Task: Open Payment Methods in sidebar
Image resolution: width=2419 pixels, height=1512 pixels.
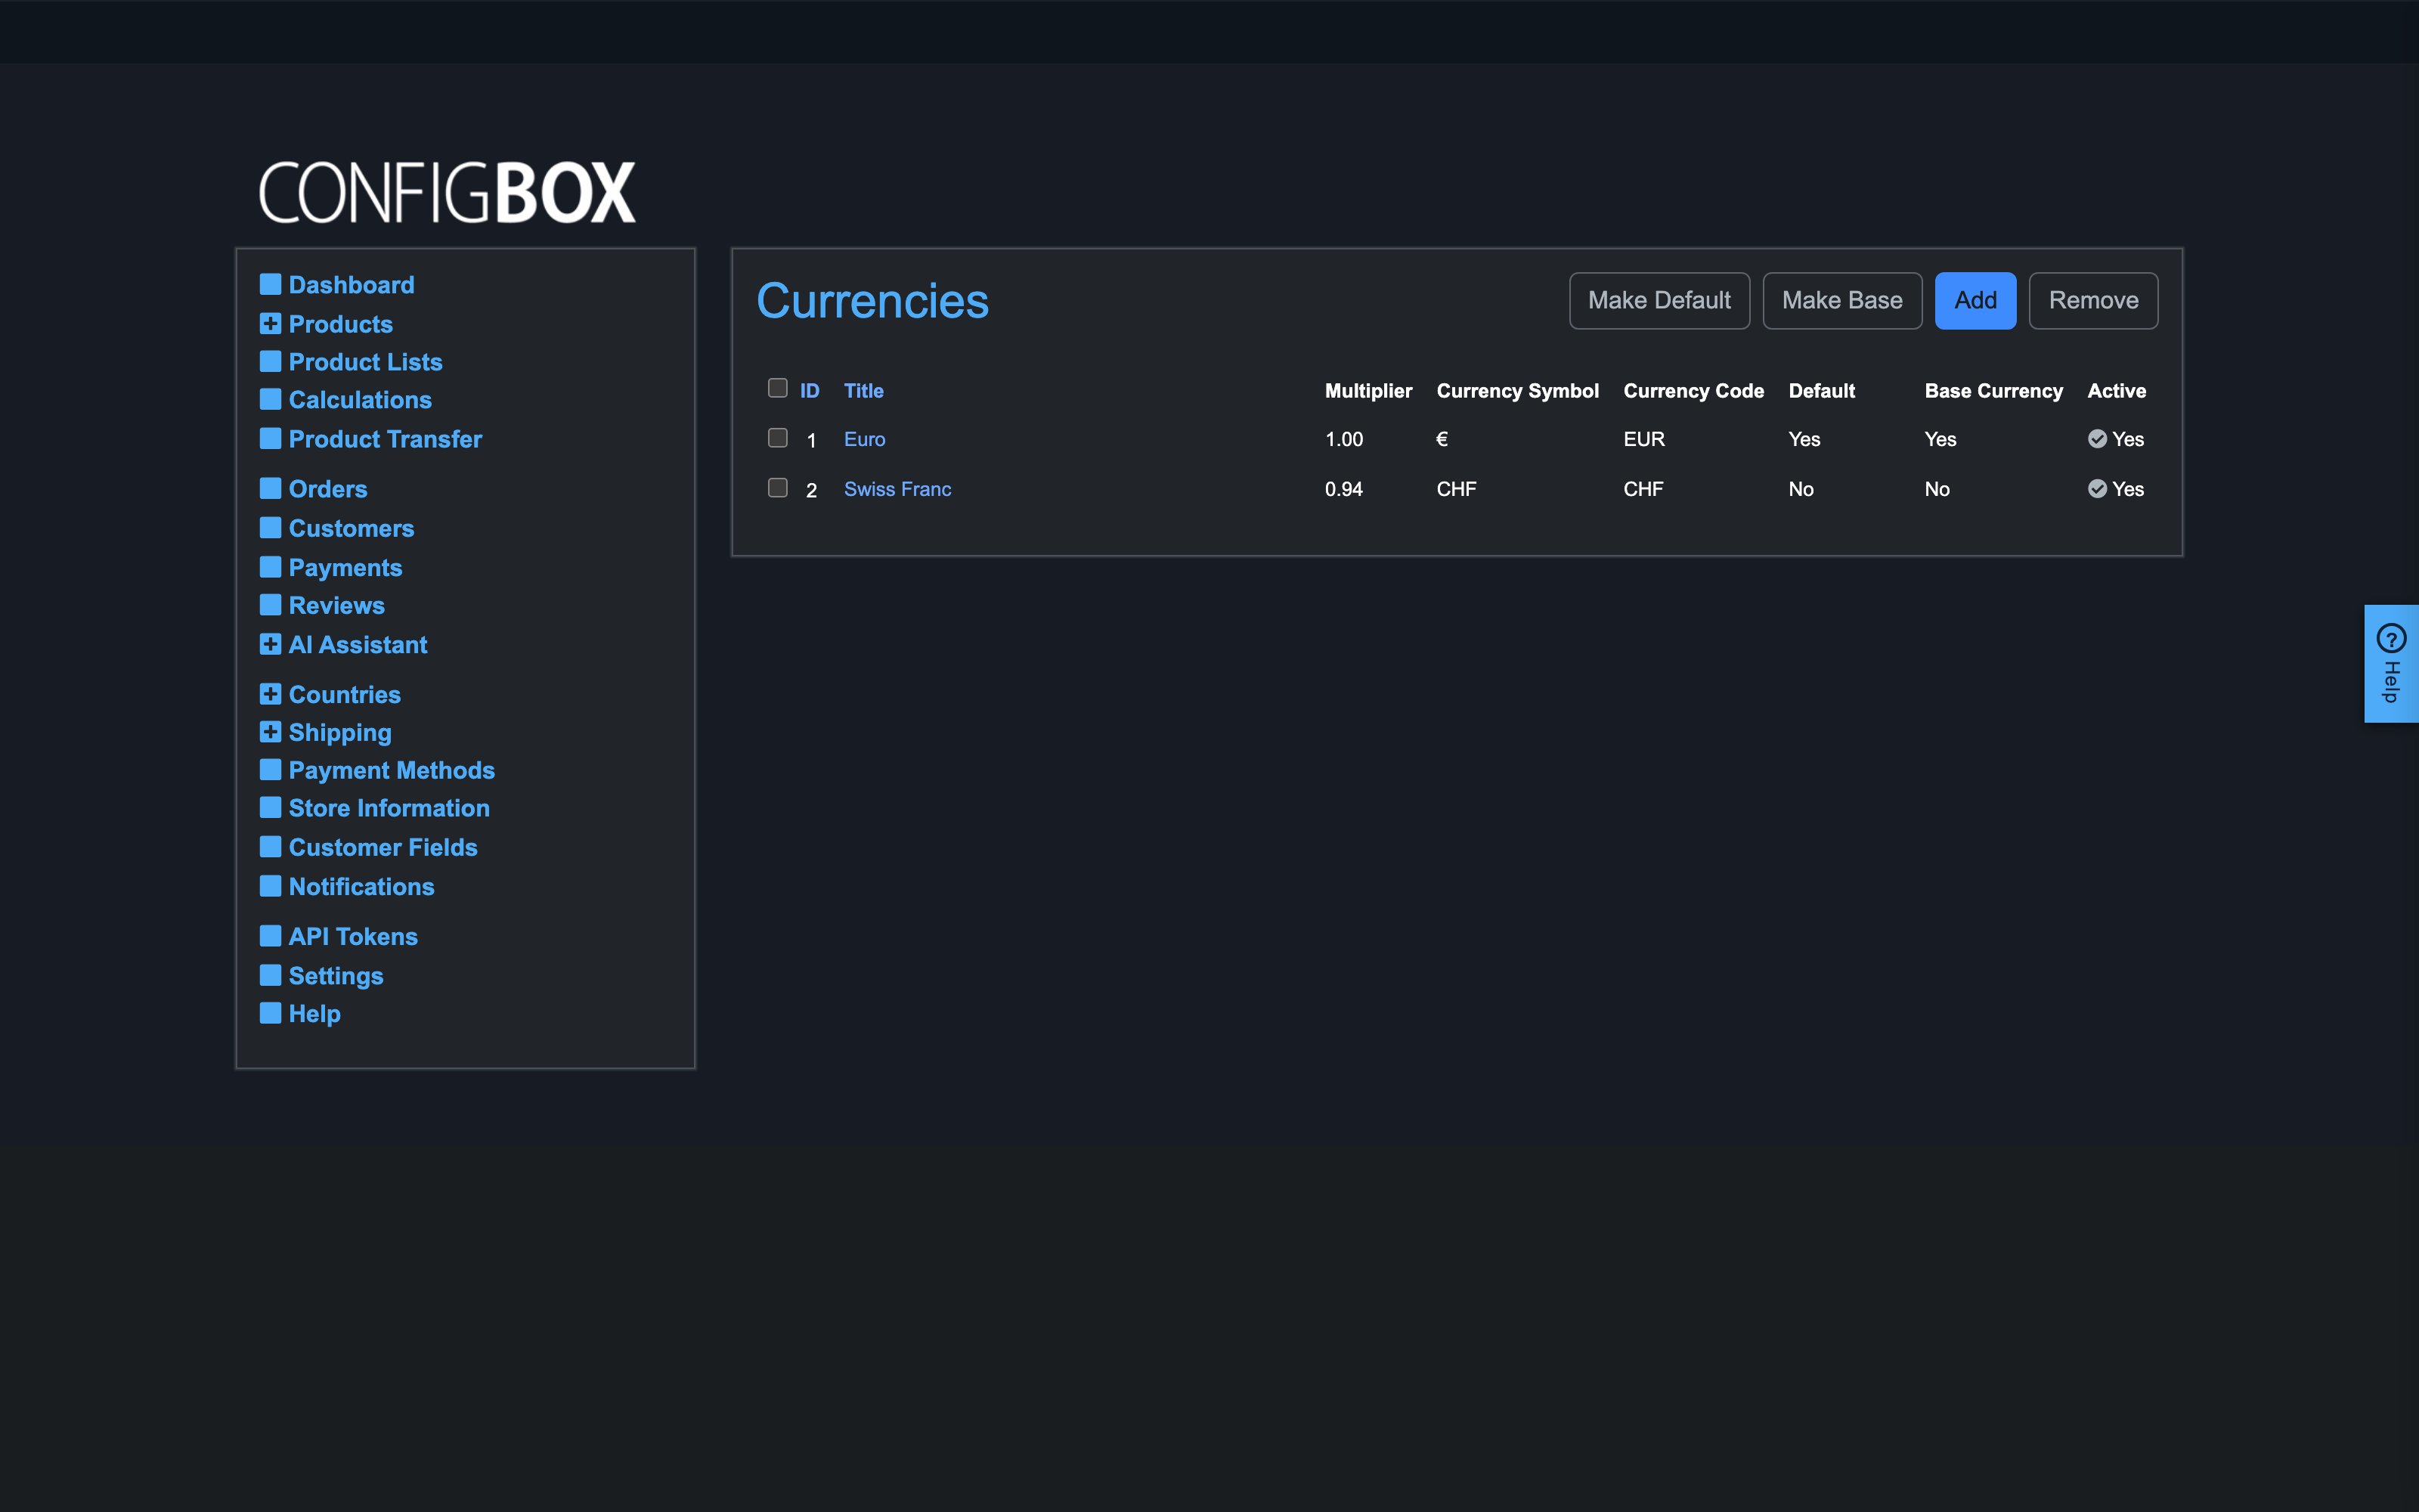Action: (x=392, y=770)
